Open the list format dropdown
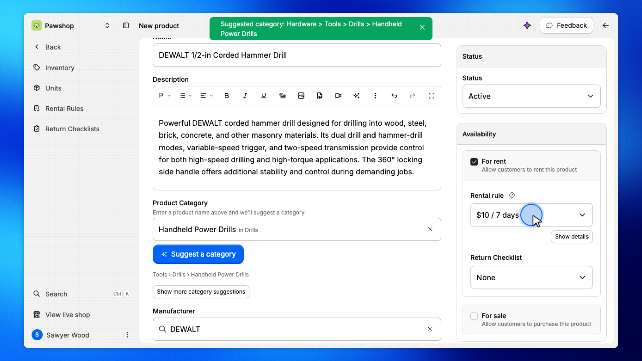 click(185, 96)
